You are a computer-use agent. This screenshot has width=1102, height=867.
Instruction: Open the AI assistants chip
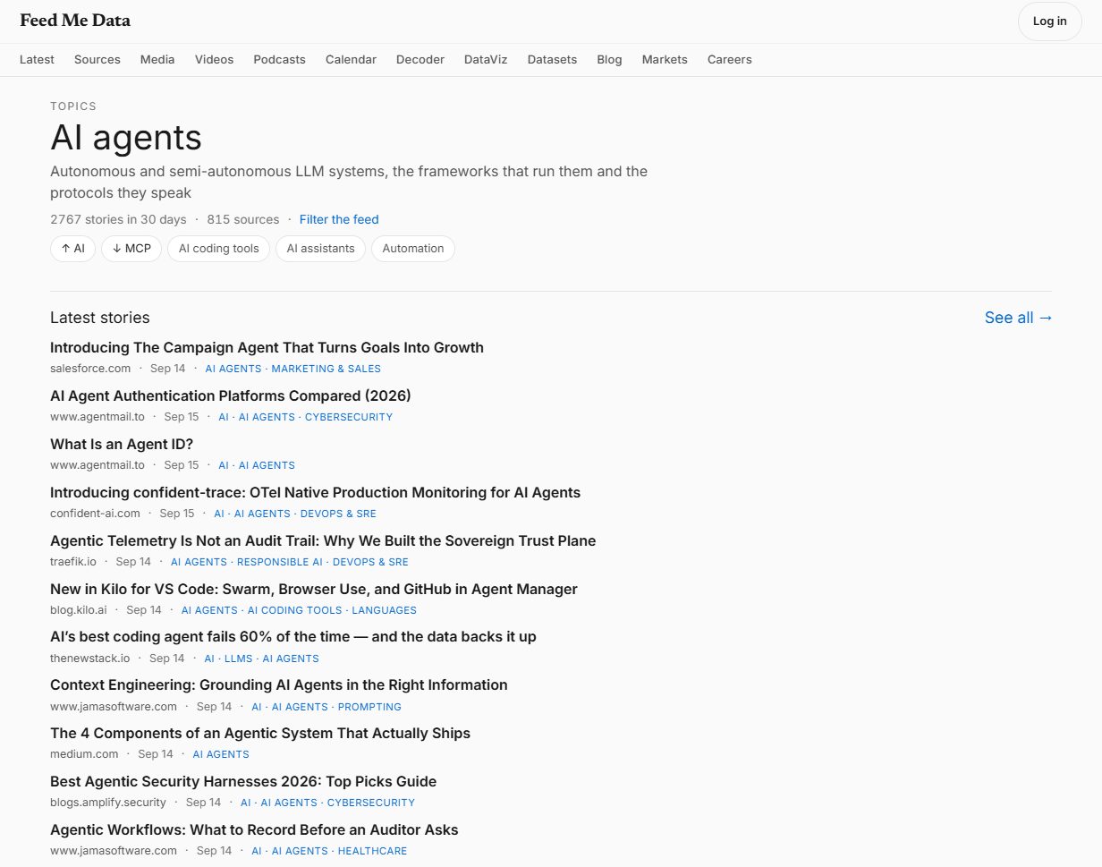tap(320, 249)
